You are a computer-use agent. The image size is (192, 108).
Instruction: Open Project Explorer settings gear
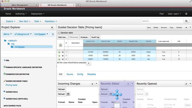(x=52, y=27)
